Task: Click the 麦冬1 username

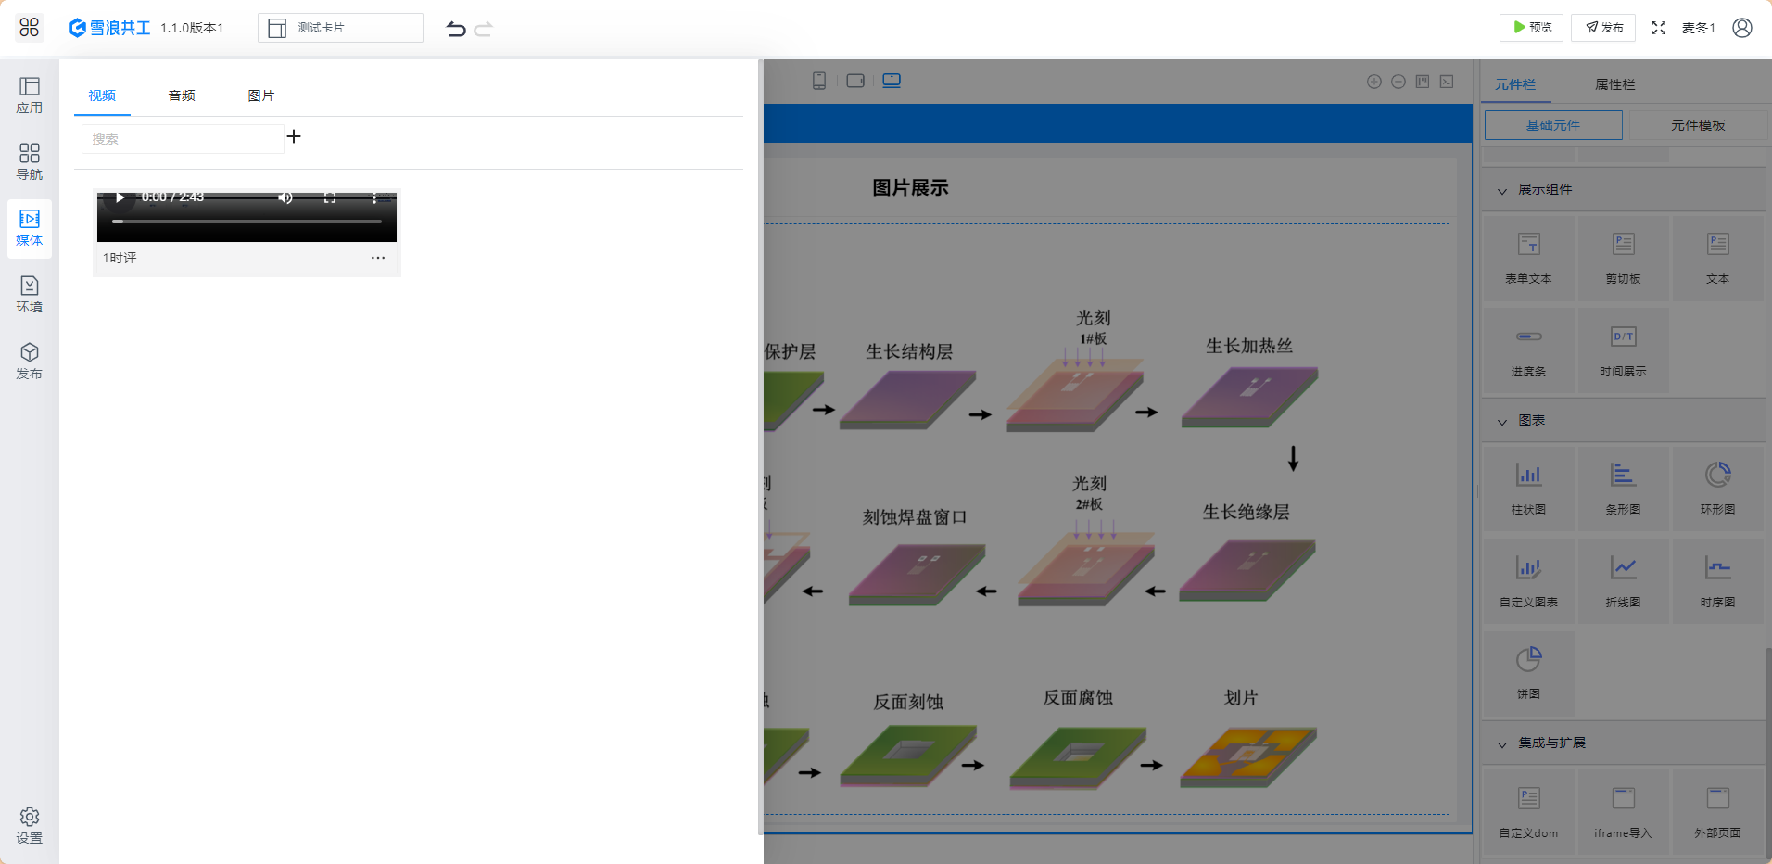Action: [1699, 28]
